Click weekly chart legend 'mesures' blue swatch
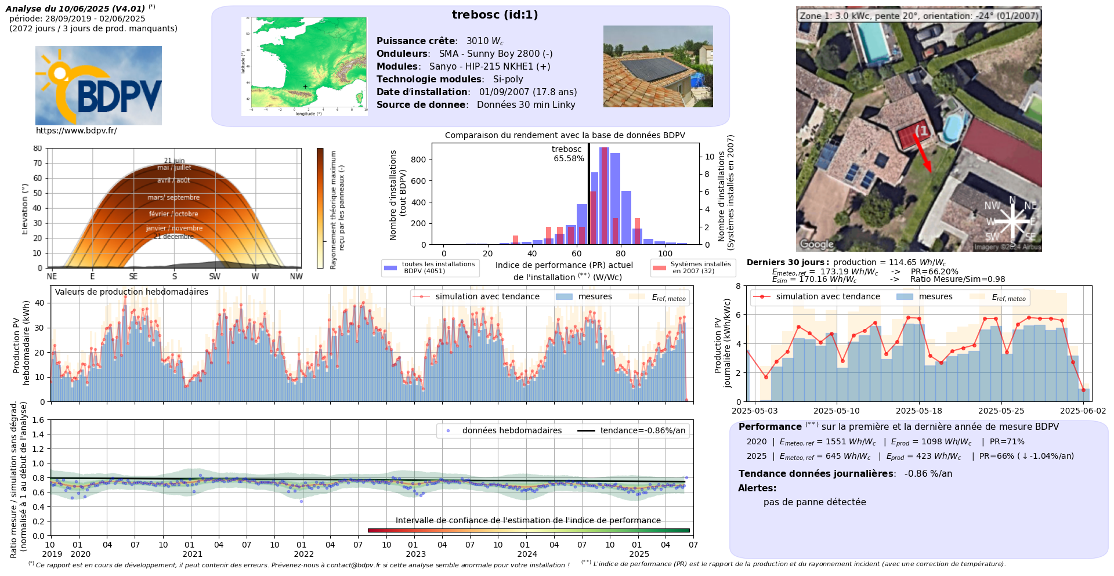 565,296
